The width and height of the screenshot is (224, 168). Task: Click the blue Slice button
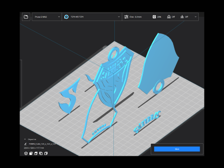(x=177, y=149)
